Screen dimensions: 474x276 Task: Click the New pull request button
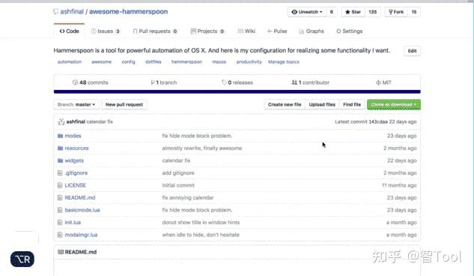pos(124,104)
